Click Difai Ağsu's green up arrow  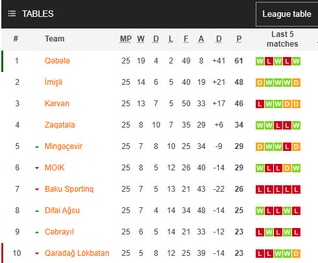pyautogui.click(x=37, y=211)
